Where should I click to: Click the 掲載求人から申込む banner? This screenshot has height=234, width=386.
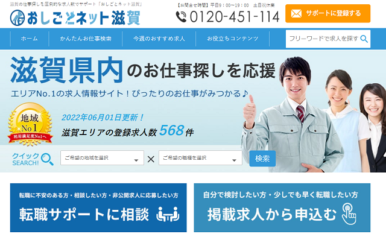tap(282, 207)
